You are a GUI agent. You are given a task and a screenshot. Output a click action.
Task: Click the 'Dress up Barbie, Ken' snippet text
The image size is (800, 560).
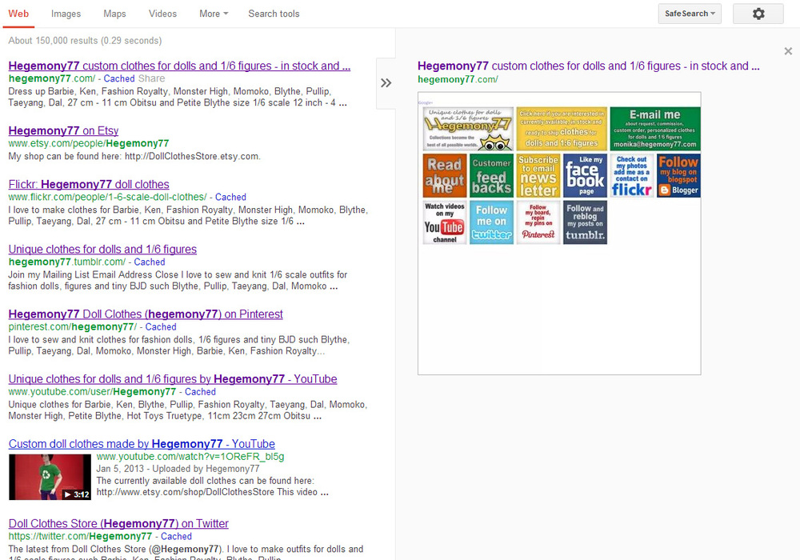[x=178, y=97]
